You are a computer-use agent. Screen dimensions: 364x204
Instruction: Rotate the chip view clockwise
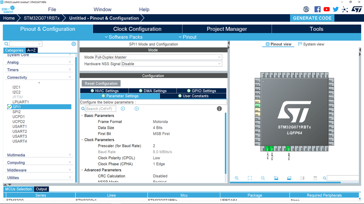coord(276,178)
